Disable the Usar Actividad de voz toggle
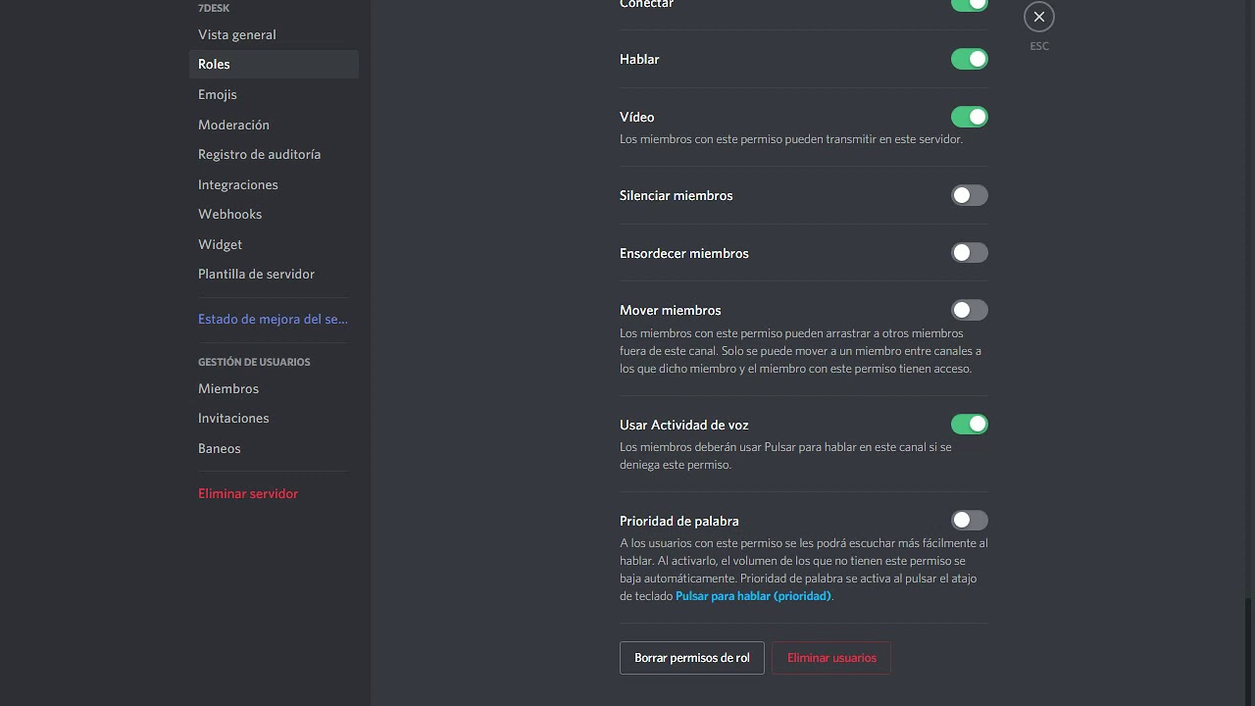Viewport: 1255px width, 706px height. coord(969,425)
